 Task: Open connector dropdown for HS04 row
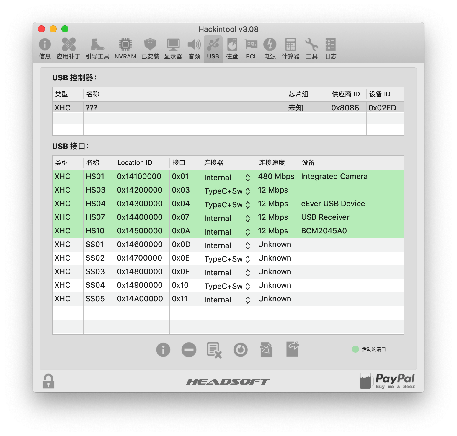[x=228, y=205]
